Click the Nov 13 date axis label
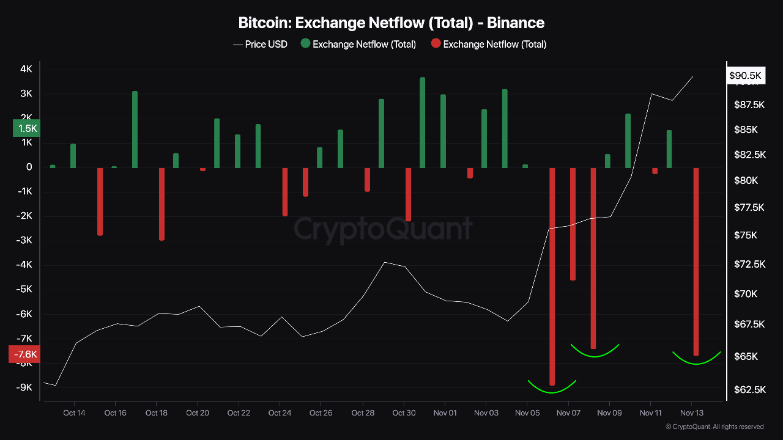 691,413
